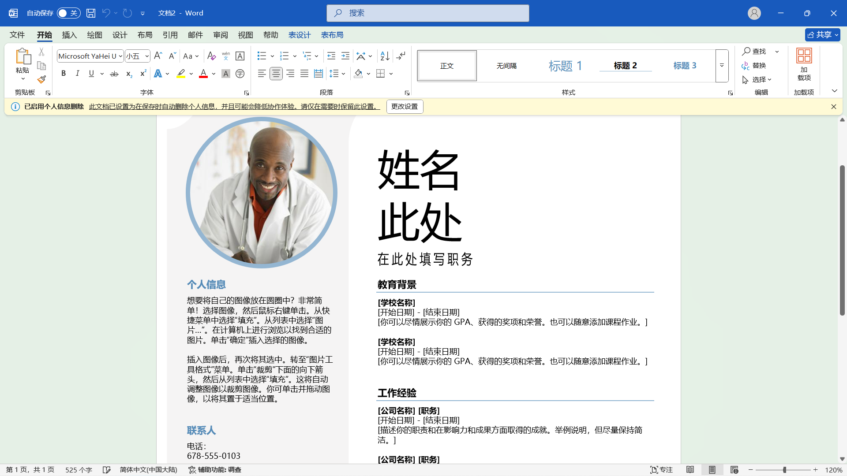The height and width of the screenshot is (476, 847).
Task: Click the Clear Formatting icon
Action: (211, 56)
